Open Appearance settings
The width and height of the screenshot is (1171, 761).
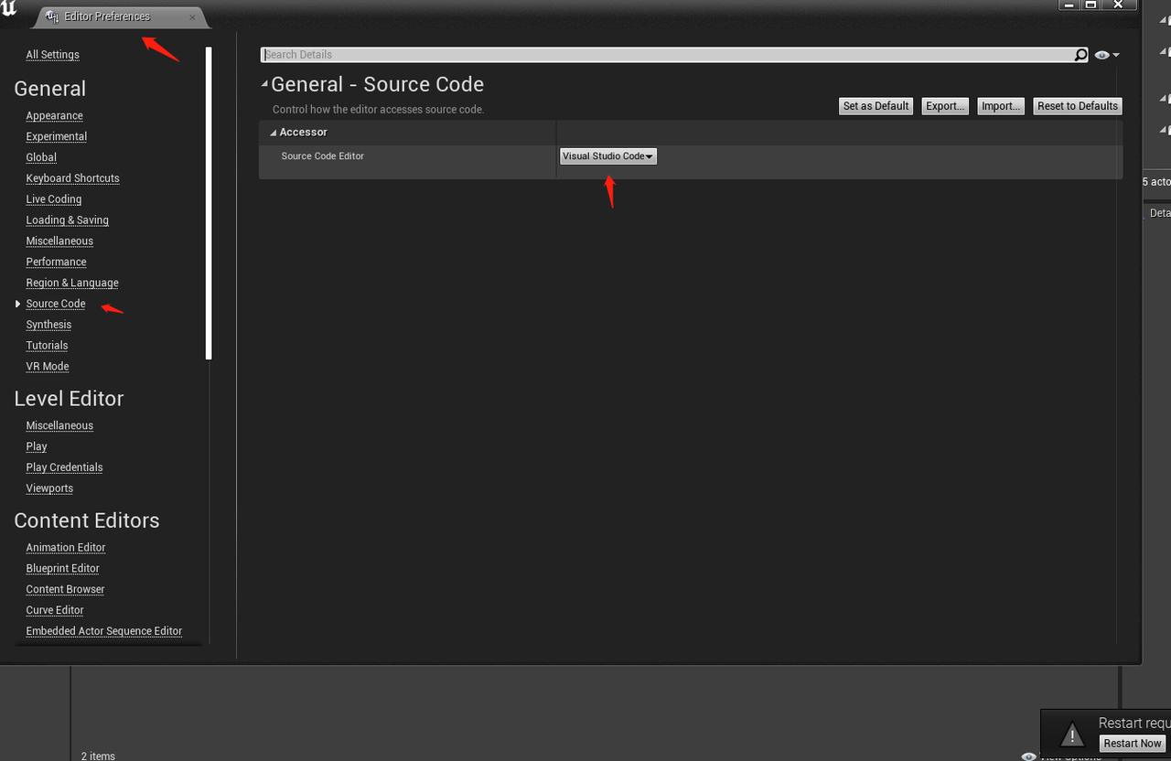tap(54, 116)
